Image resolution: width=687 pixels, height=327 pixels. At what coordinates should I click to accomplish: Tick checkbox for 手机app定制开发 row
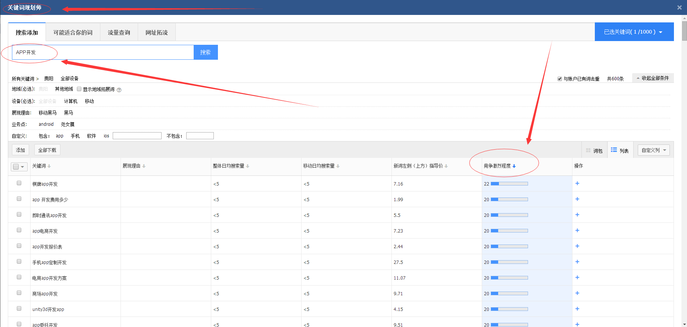(19, 261)
